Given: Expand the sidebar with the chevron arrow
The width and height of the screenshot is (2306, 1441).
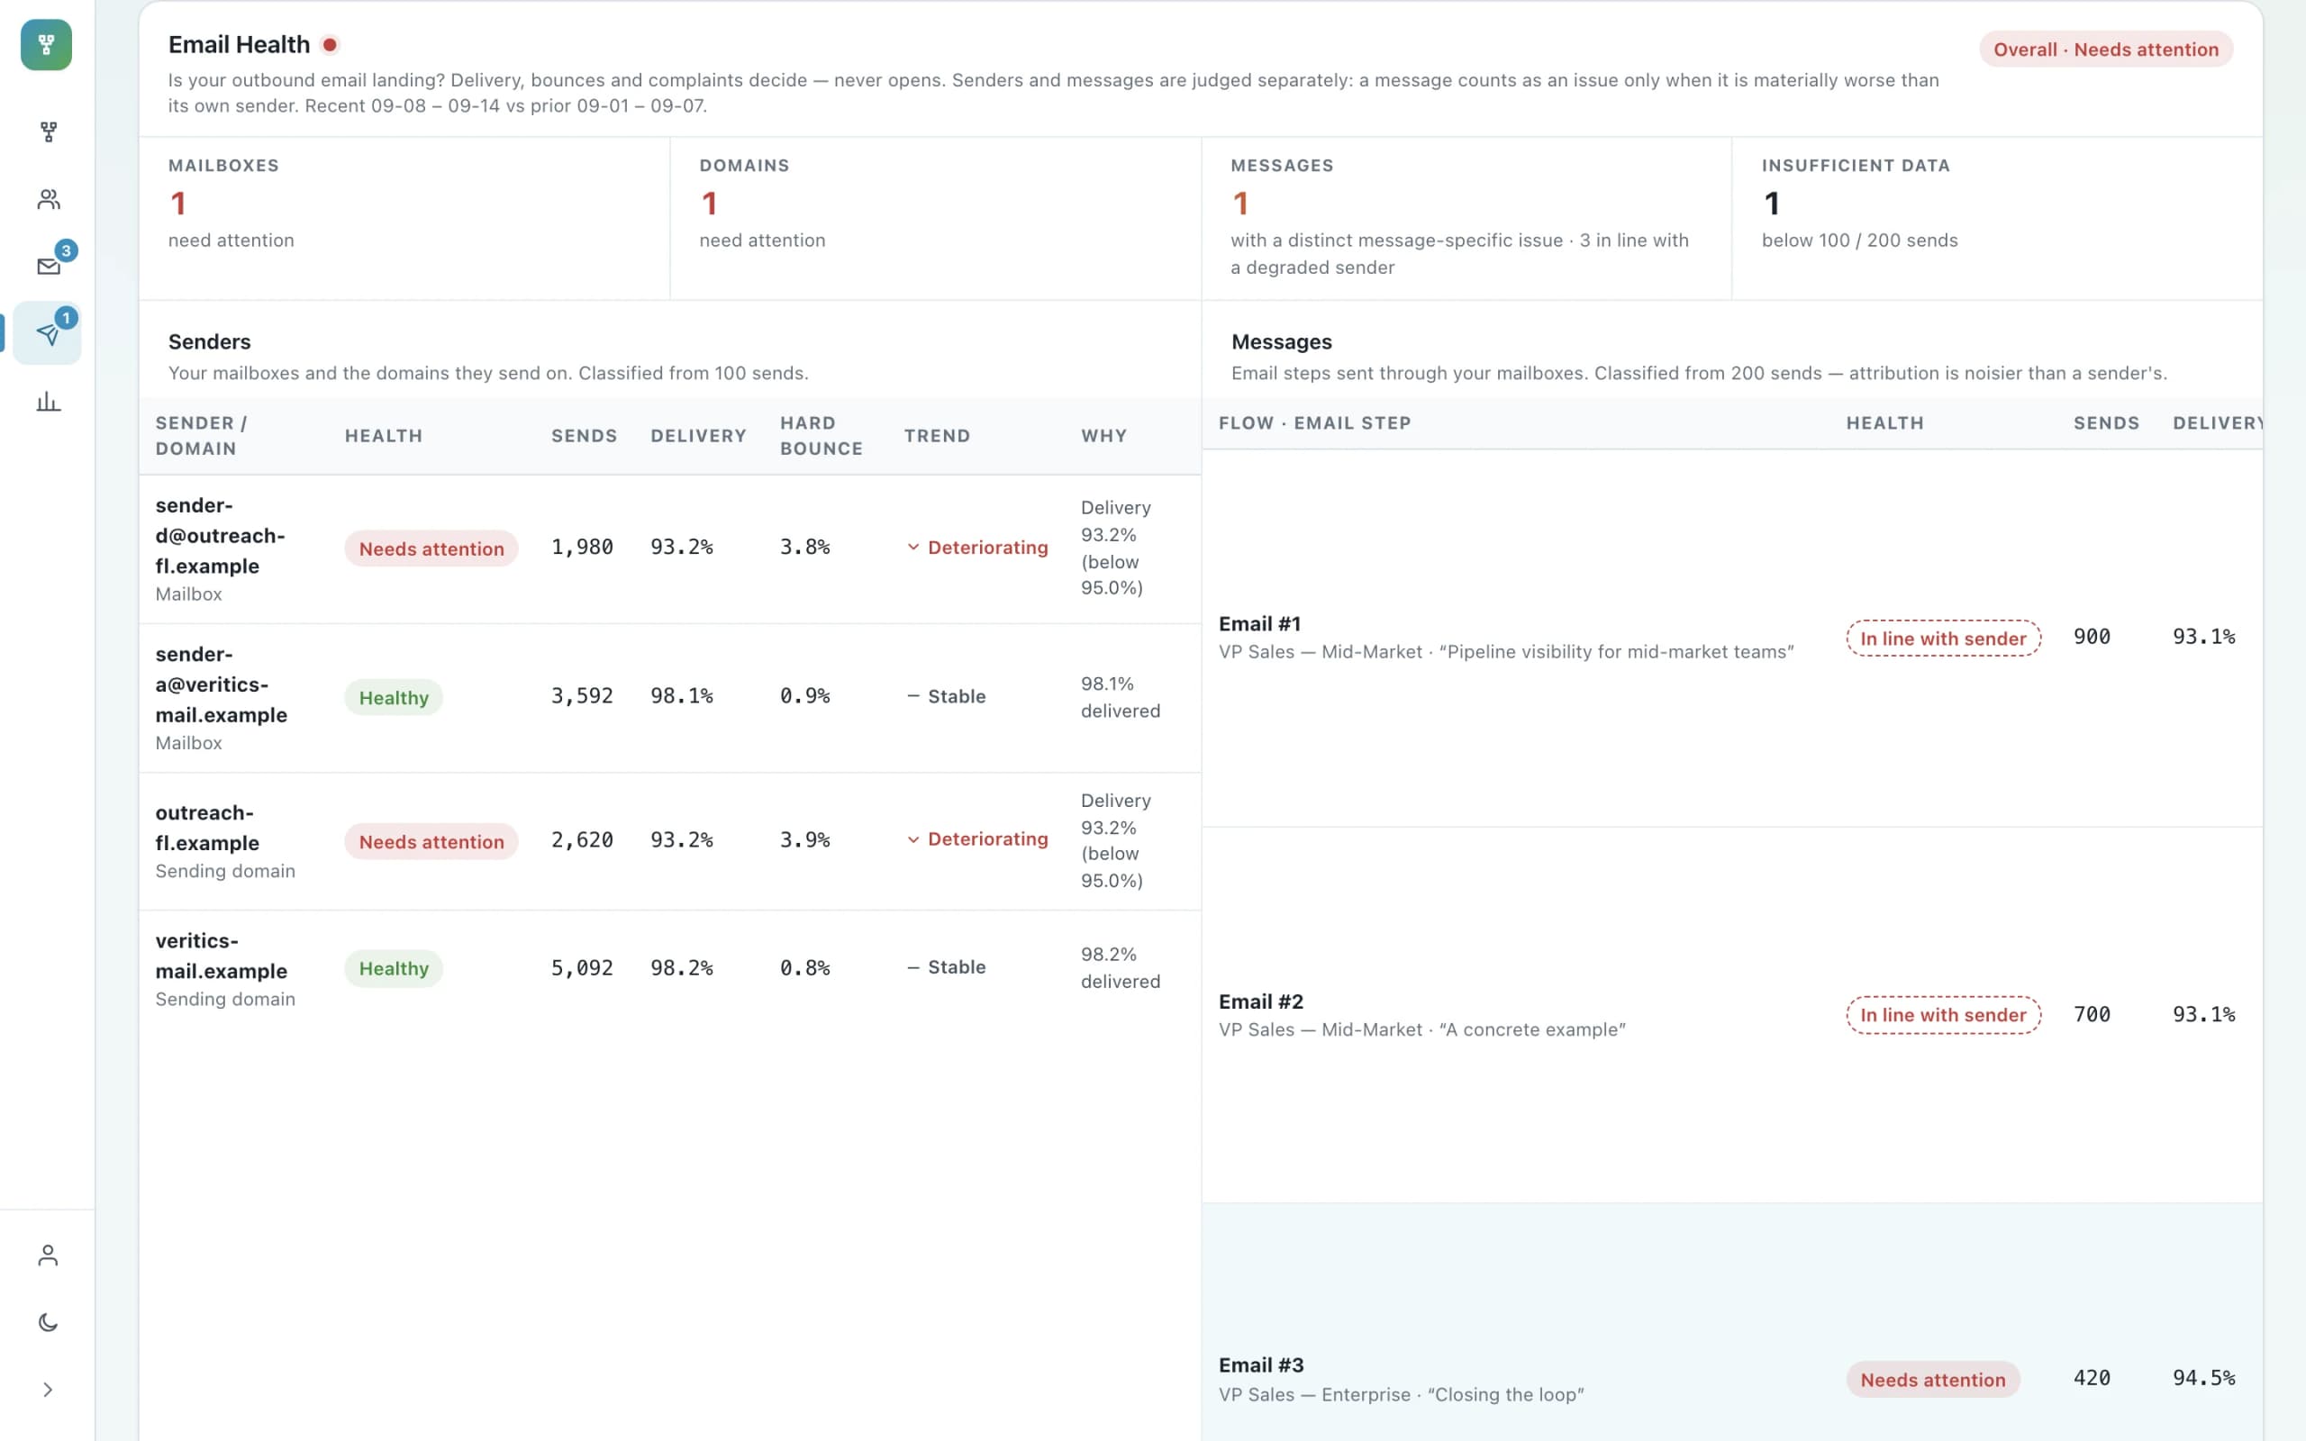Looking at the screenshot, I should coord(49,1390).
